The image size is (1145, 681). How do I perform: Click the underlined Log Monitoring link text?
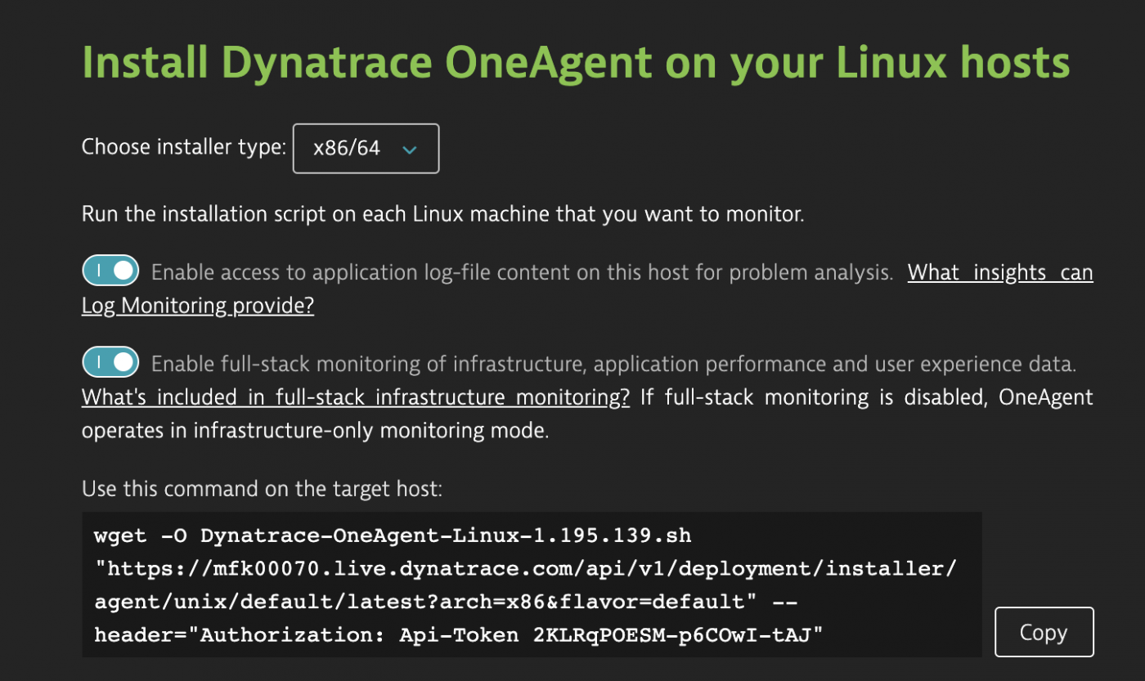(197, 305)
